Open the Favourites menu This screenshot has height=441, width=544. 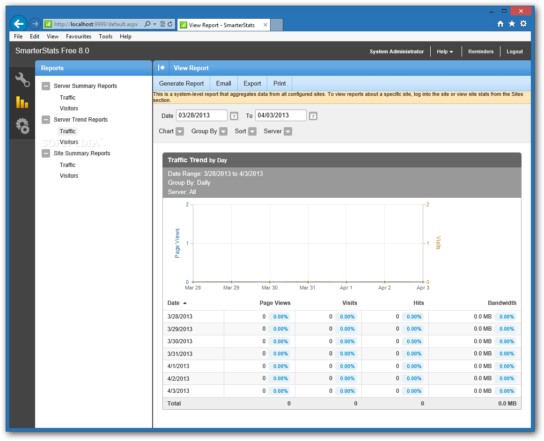coord(79,36)
